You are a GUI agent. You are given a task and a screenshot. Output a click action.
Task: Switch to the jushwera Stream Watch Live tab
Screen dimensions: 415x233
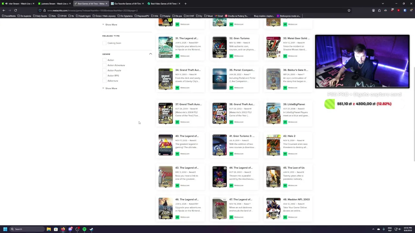coord(54,4)
